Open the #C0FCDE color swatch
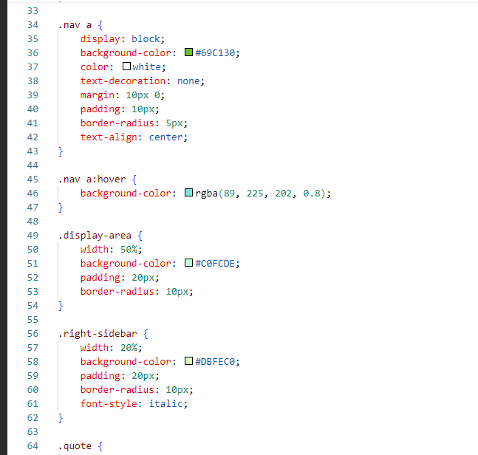The width and height of the screenshot is (478, 455). pyautogui.click(x=188, y=263)
